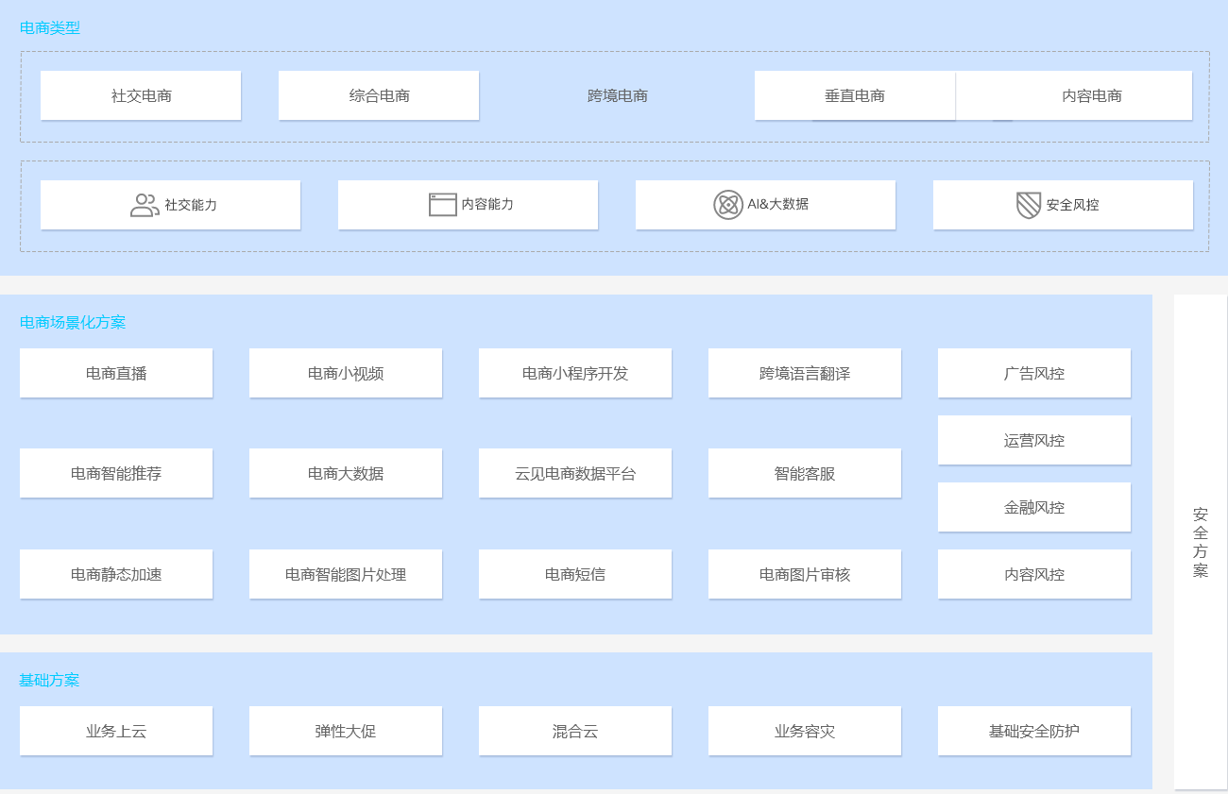Open 电商智能图片处理 solution
This screenshot has height=794, width=1228.
coord(346,574)
